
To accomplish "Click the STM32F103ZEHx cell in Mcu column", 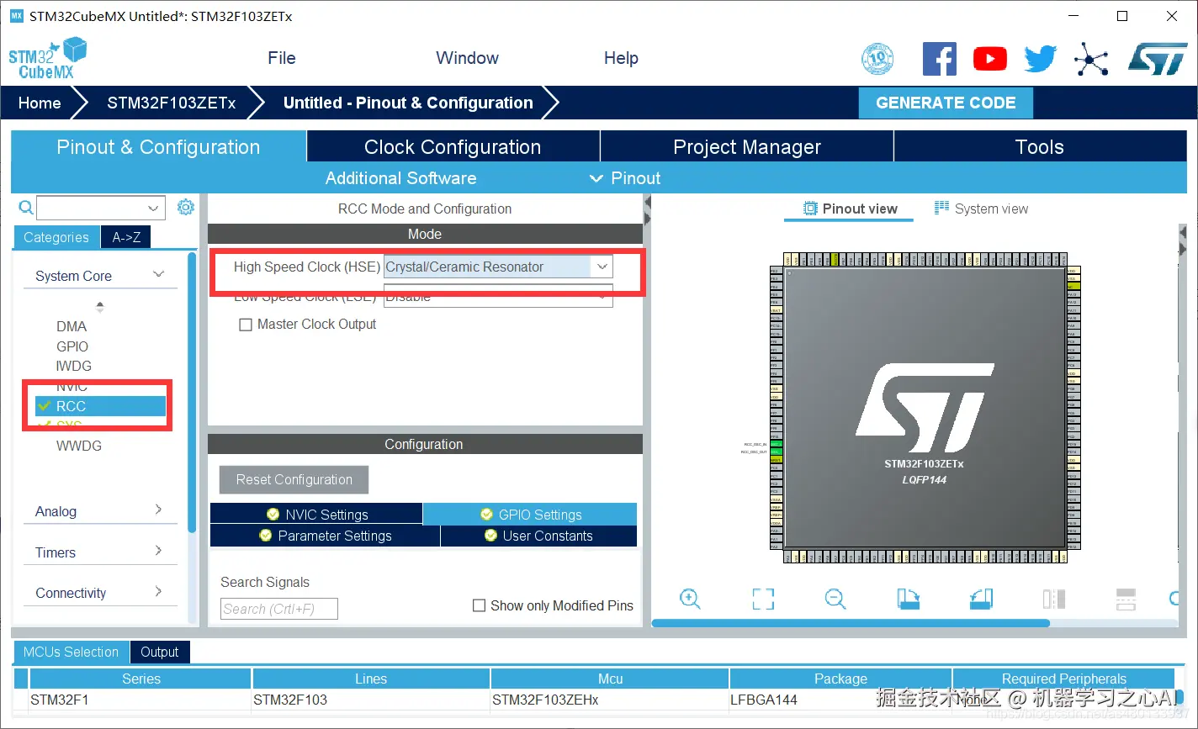I will tap(610, 700).
